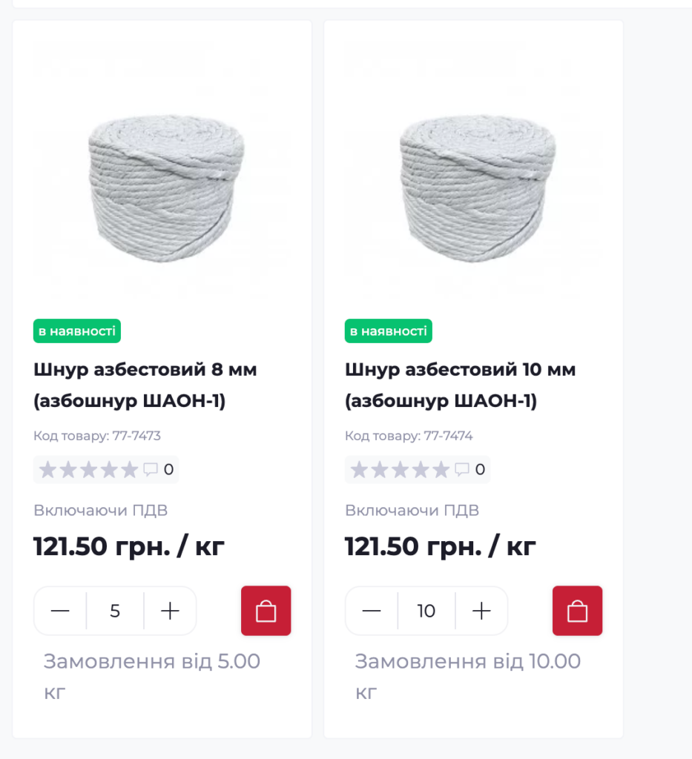Click quantity field showing 5
Screen dimensions: 692x759
click(115, 611)
